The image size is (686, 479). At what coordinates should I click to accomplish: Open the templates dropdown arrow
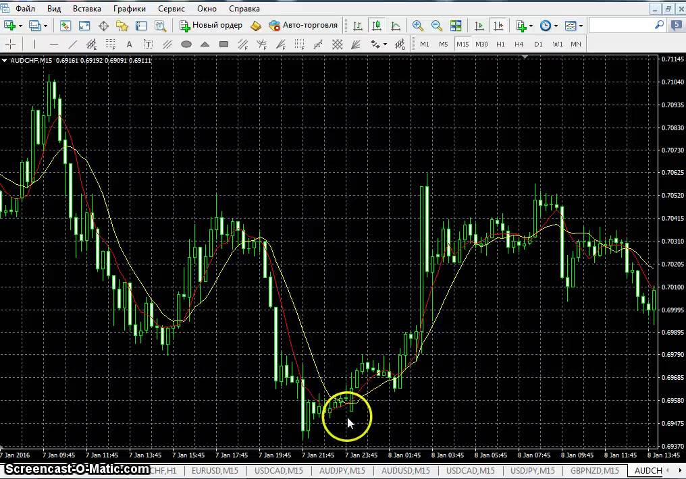click(x=581, y=26)
